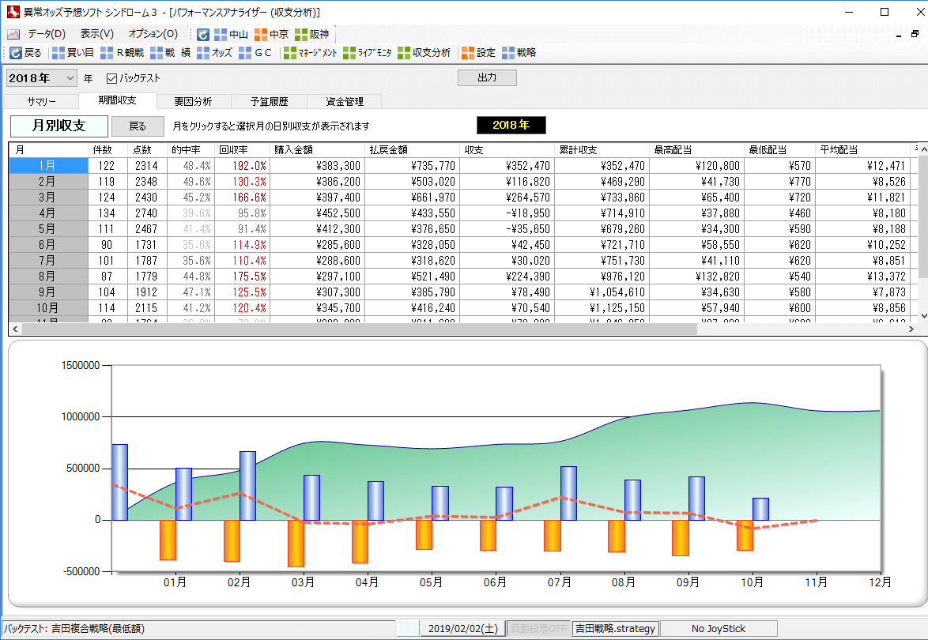The width and height of the screenshot is (928, 640).
Task: Switch to the 要因分析 tab
Action: point(194,102)
